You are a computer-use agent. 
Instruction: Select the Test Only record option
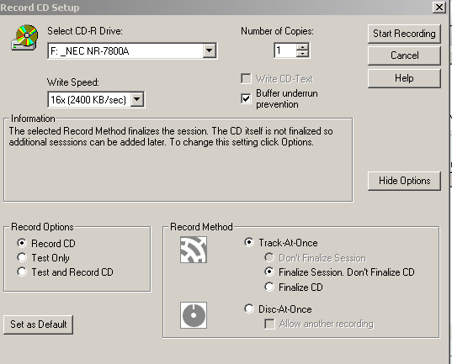22,257
